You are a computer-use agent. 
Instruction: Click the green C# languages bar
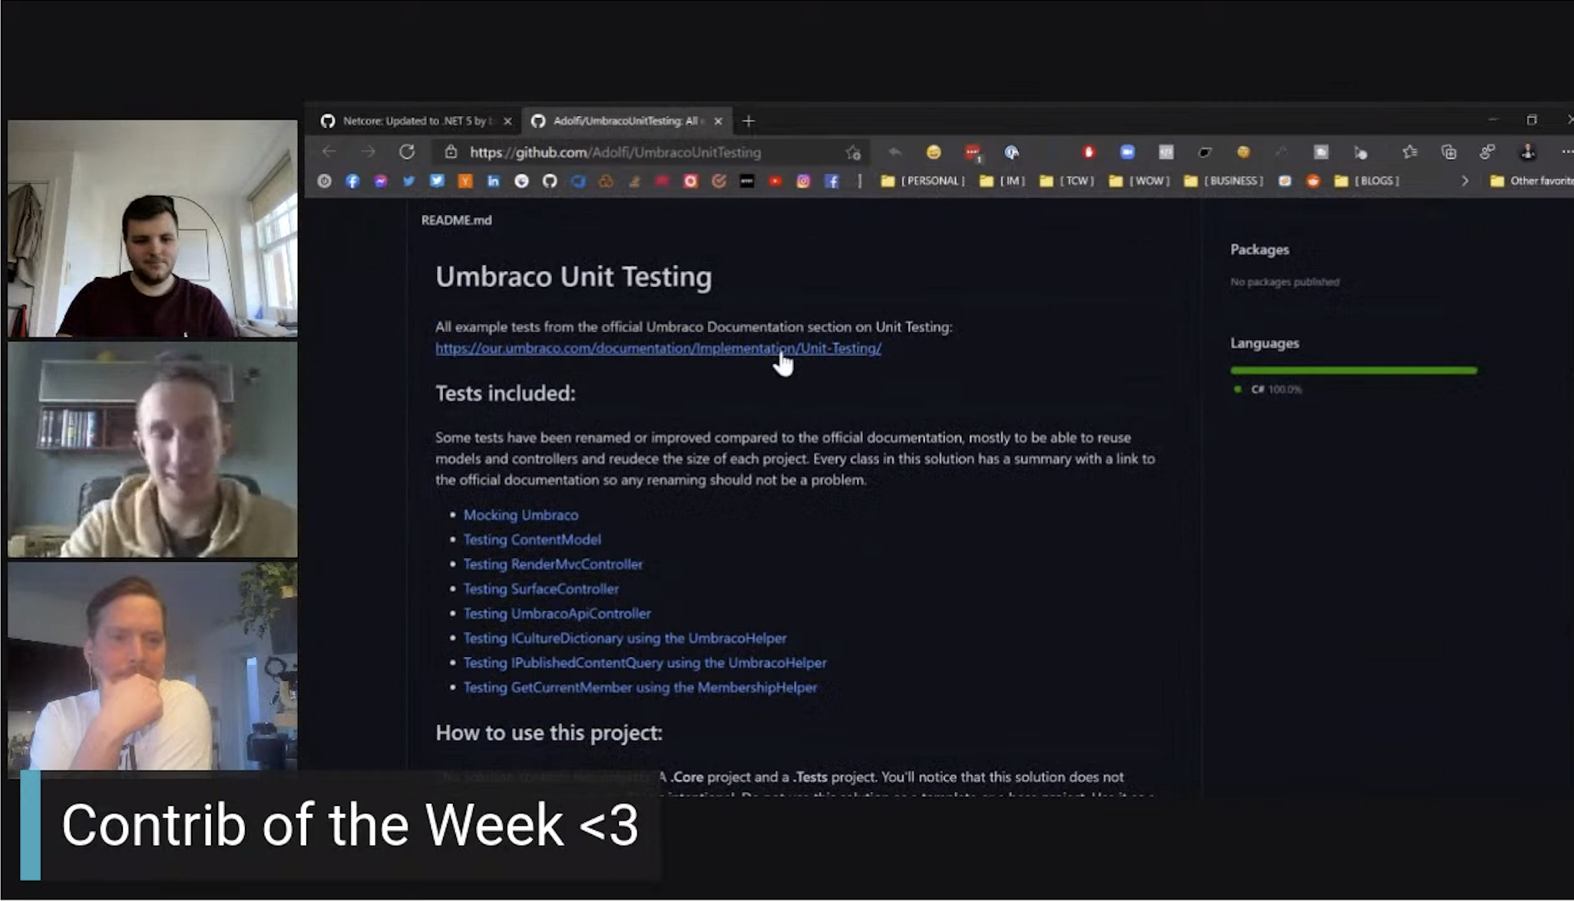1354,370
